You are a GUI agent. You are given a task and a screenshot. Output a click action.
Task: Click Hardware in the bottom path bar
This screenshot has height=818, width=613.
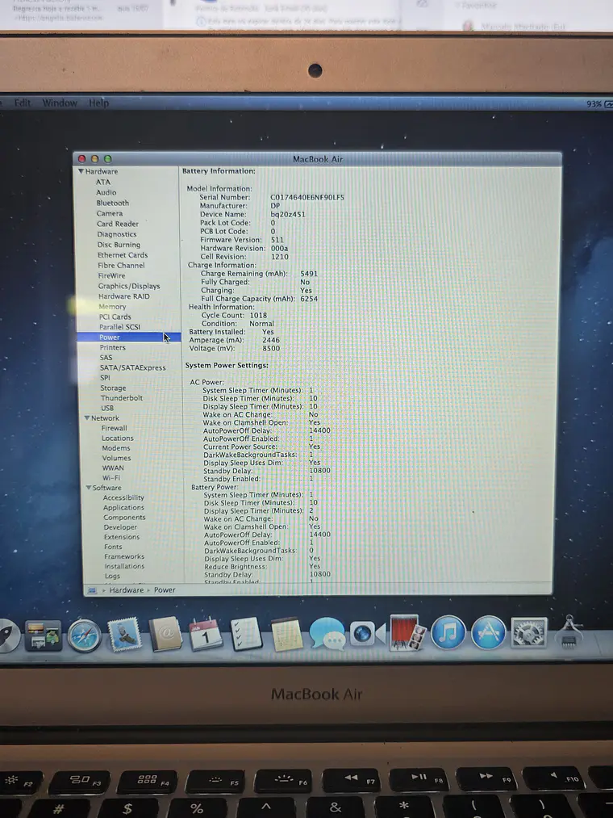(x=126, y=590)
